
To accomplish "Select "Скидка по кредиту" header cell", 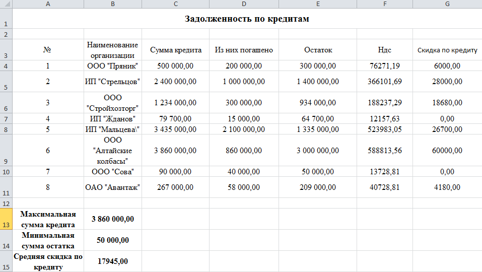I will click(447, 50).
